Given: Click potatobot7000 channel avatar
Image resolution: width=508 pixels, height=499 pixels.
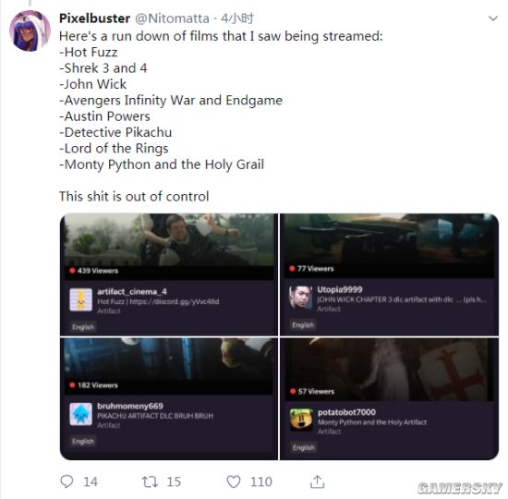Looking at the screenshot, I should (x=301, y=420).
